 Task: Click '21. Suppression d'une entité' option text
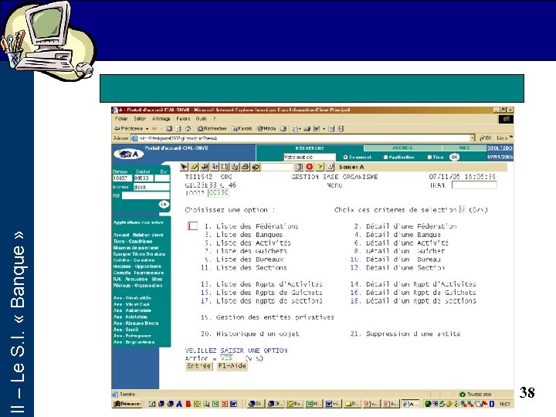coord(405,334)
